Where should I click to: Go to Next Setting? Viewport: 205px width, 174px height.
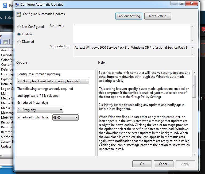(158, 16)
